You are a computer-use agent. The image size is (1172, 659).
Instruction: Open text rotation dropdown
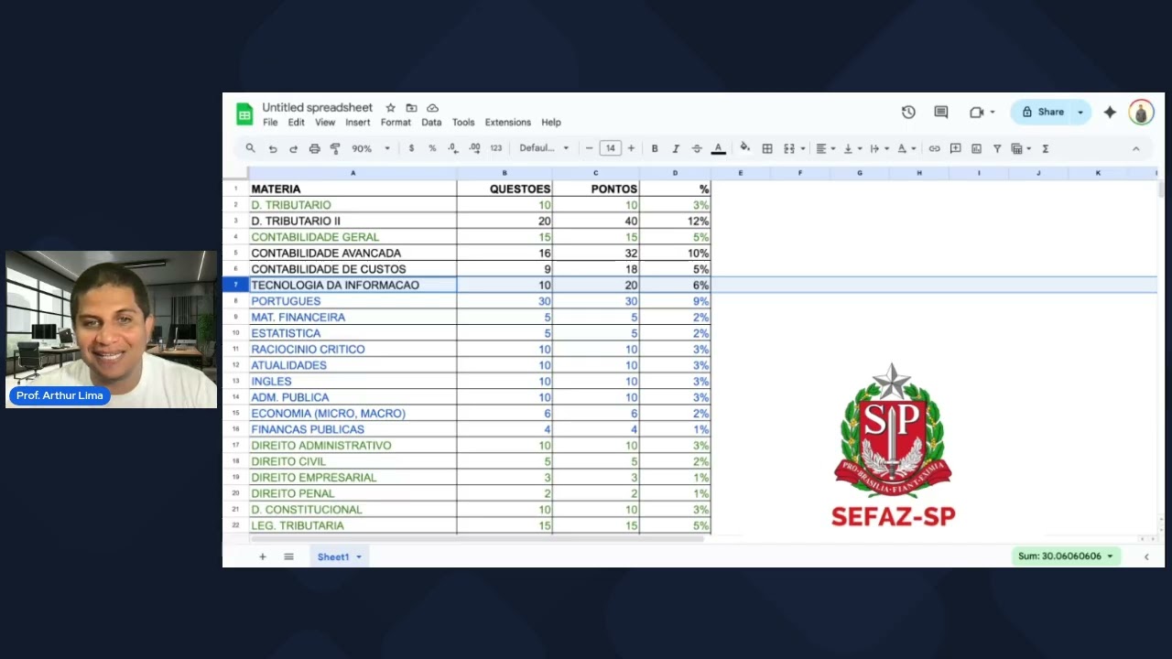[906, 148]
